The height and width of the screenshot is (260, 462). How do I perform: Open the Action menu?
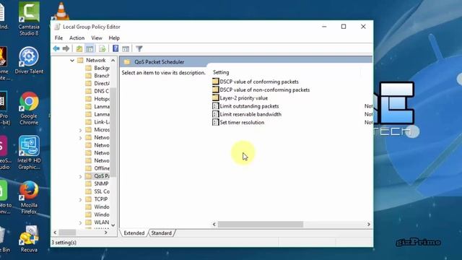pos(77,38)
